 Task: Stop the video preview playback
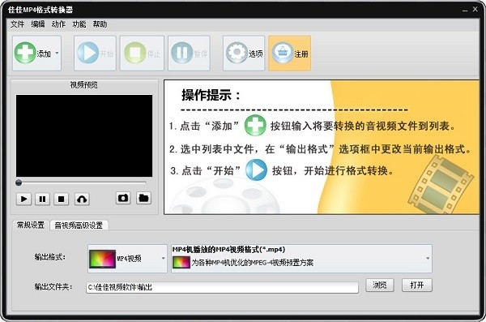click(62, 199)
